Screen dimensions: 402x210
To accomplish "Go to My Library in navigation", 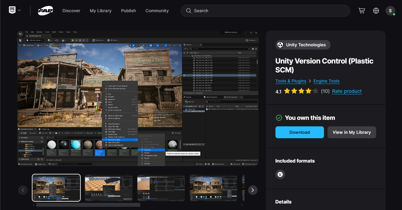I will (x=101, y=11).
